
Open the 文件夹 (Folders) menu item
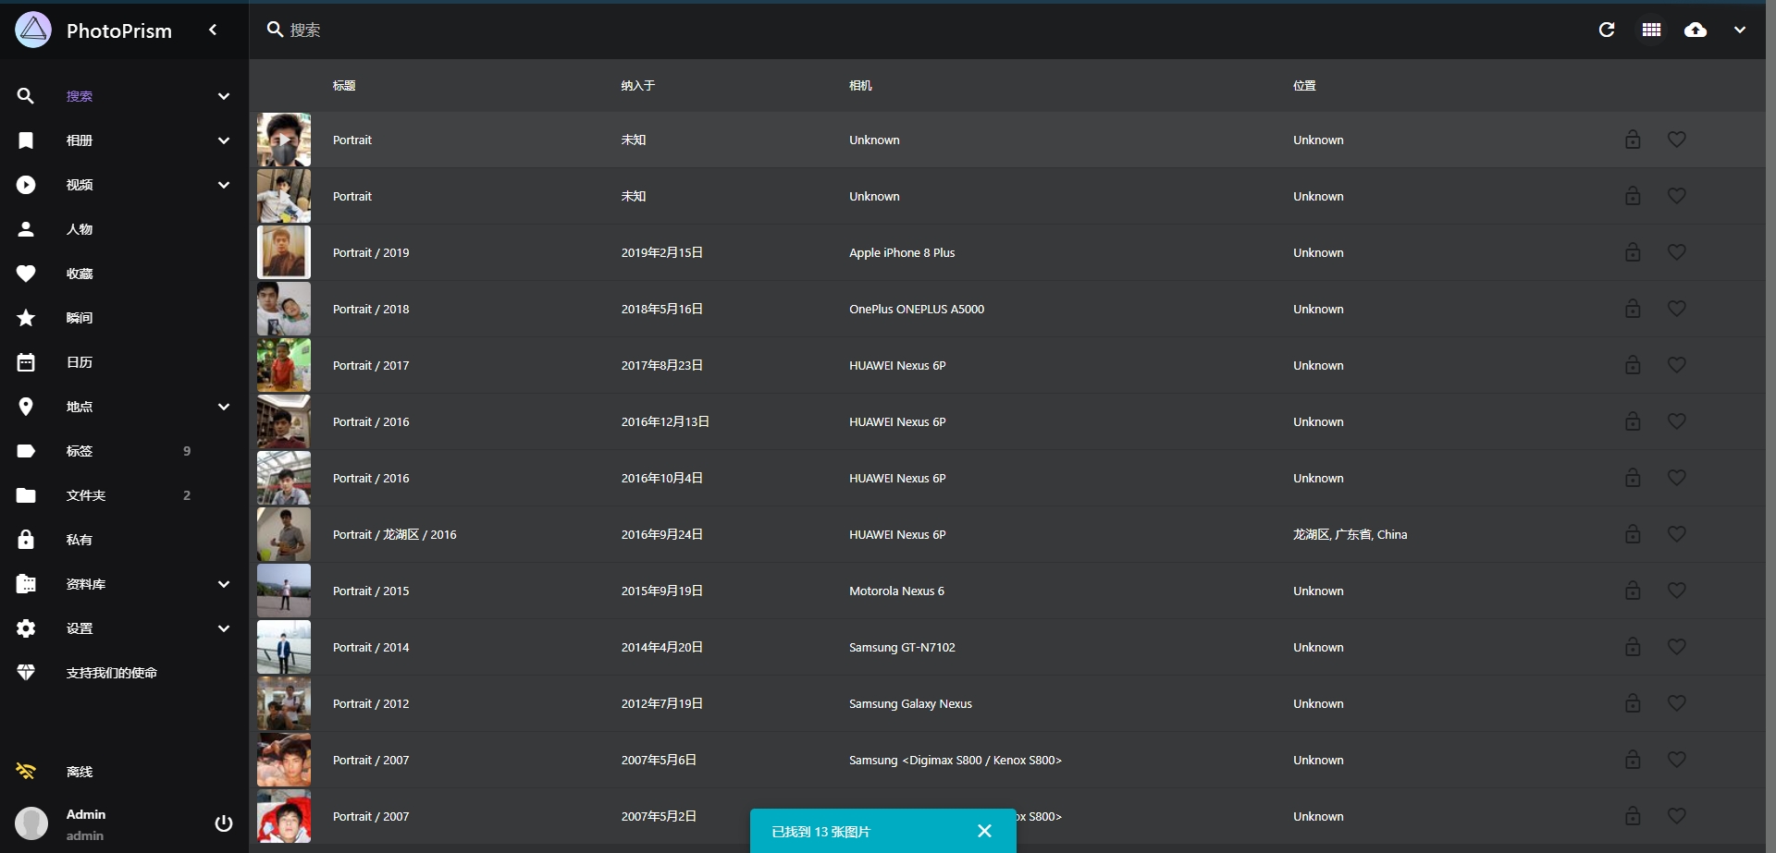tap(86, 495)
